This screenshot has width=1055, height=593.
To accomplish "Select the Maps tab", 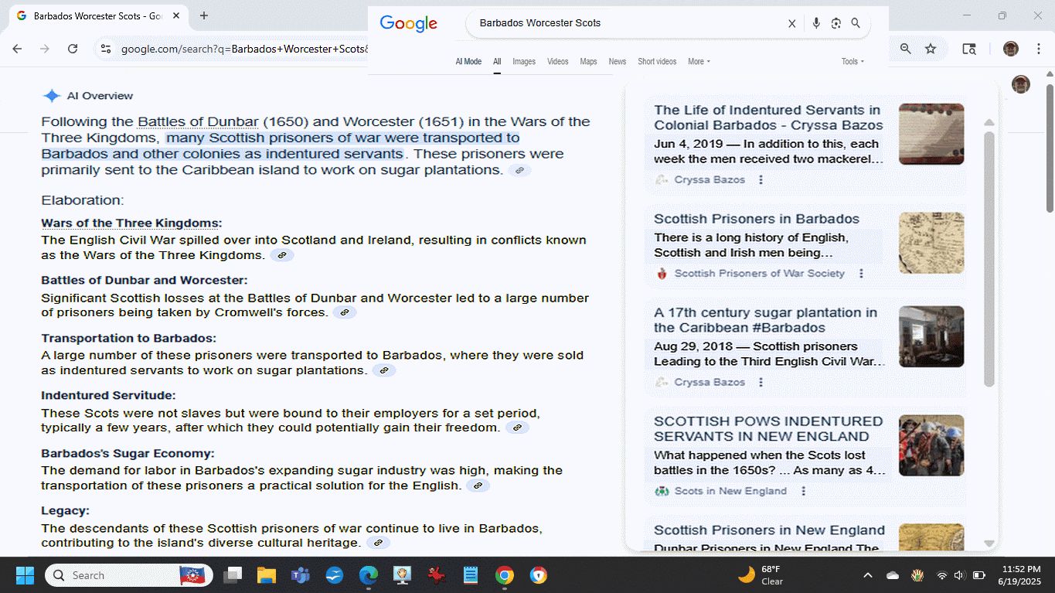I will point(588,62).
